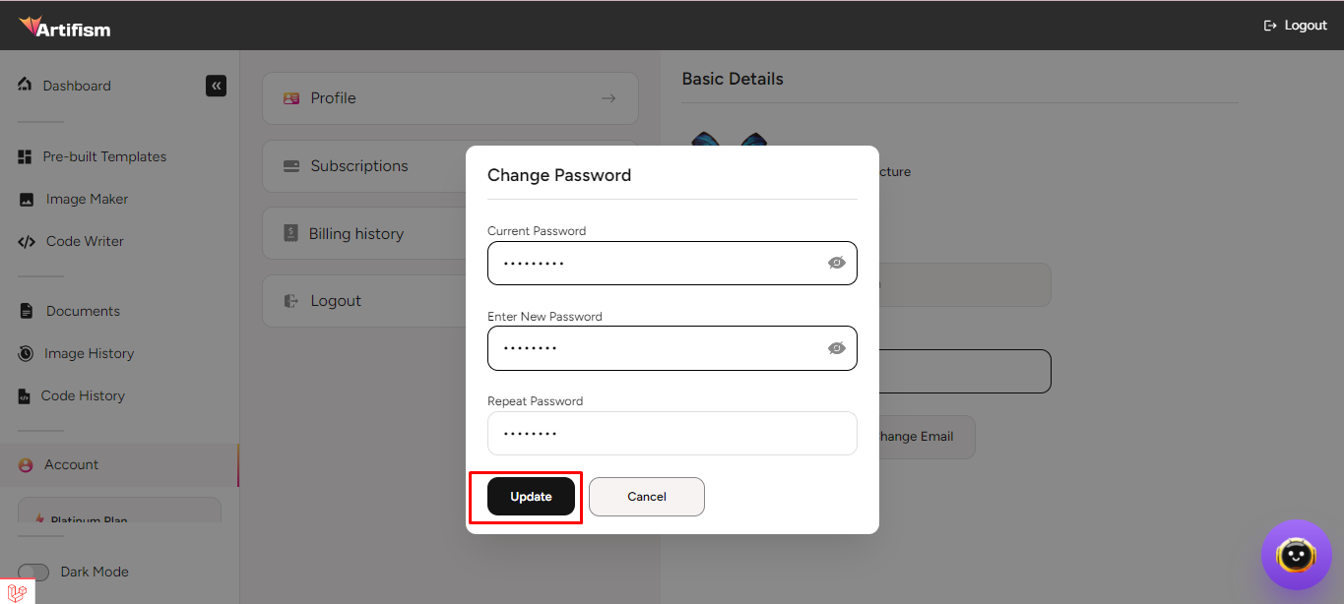Expand the Profile section arrow
Image resolution: width=1344 pixels, height=604 pixels.
point(608,98)
